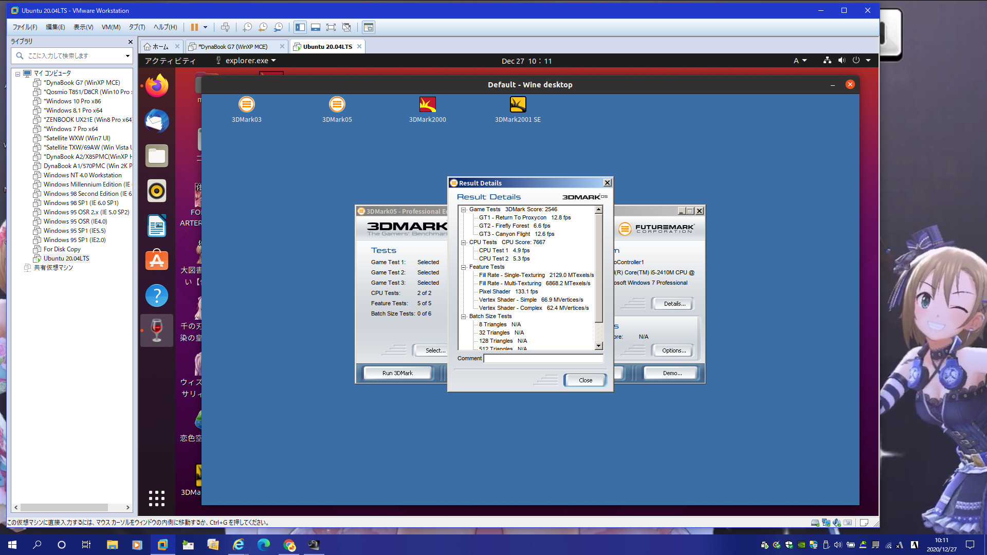Show applications grid in Ubuntu dock
987x555 pixels.
coord(157,498)
